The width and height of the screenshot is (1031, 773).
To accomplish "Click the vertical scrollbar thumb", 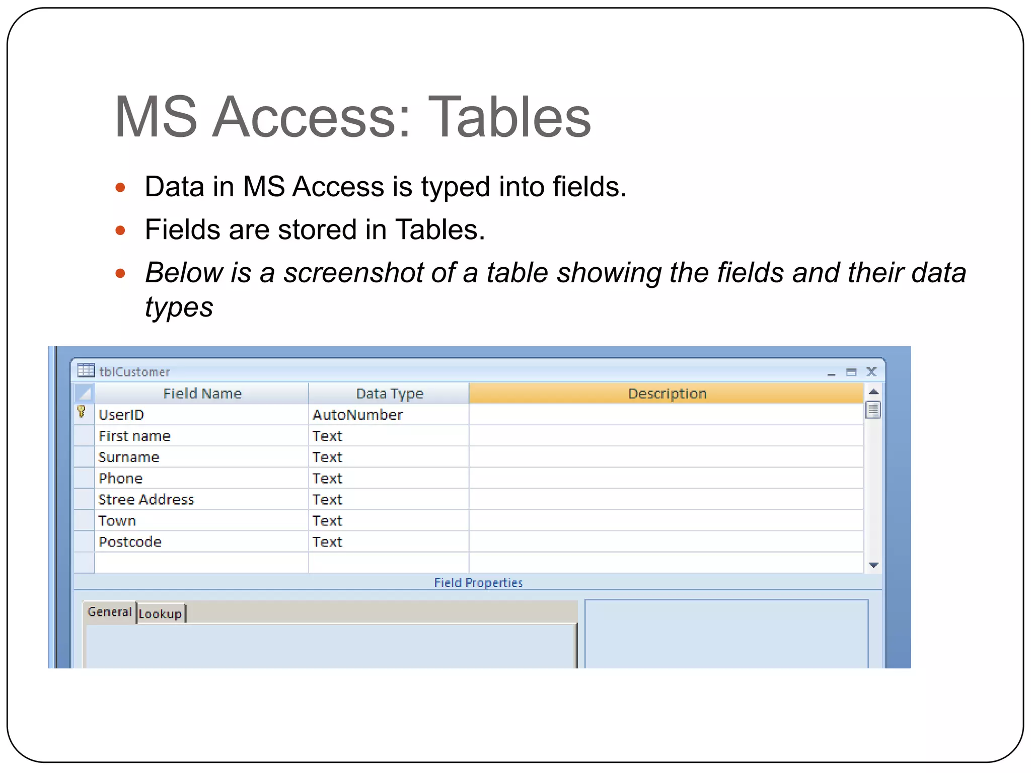I will (x=873, y=410).
